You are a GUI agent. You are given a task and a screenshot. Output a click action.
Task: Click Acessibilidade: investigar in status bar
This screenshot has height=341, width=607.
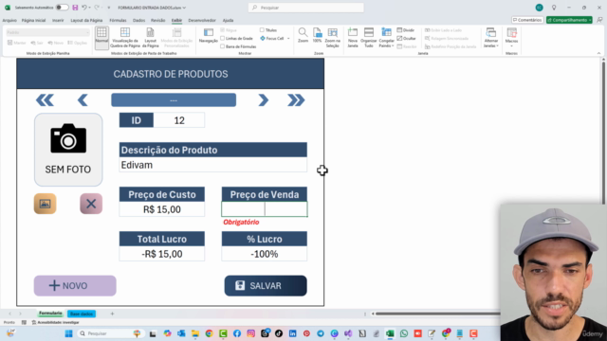coord(56,322)
